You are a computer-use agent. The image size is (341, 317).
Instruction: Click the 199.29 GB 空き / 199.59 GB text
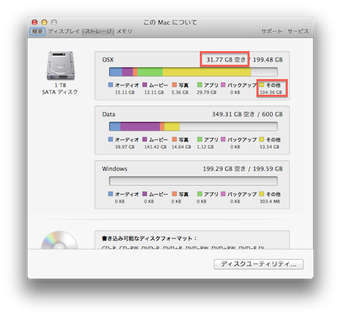pyautogui.click(x=243, y=169)
